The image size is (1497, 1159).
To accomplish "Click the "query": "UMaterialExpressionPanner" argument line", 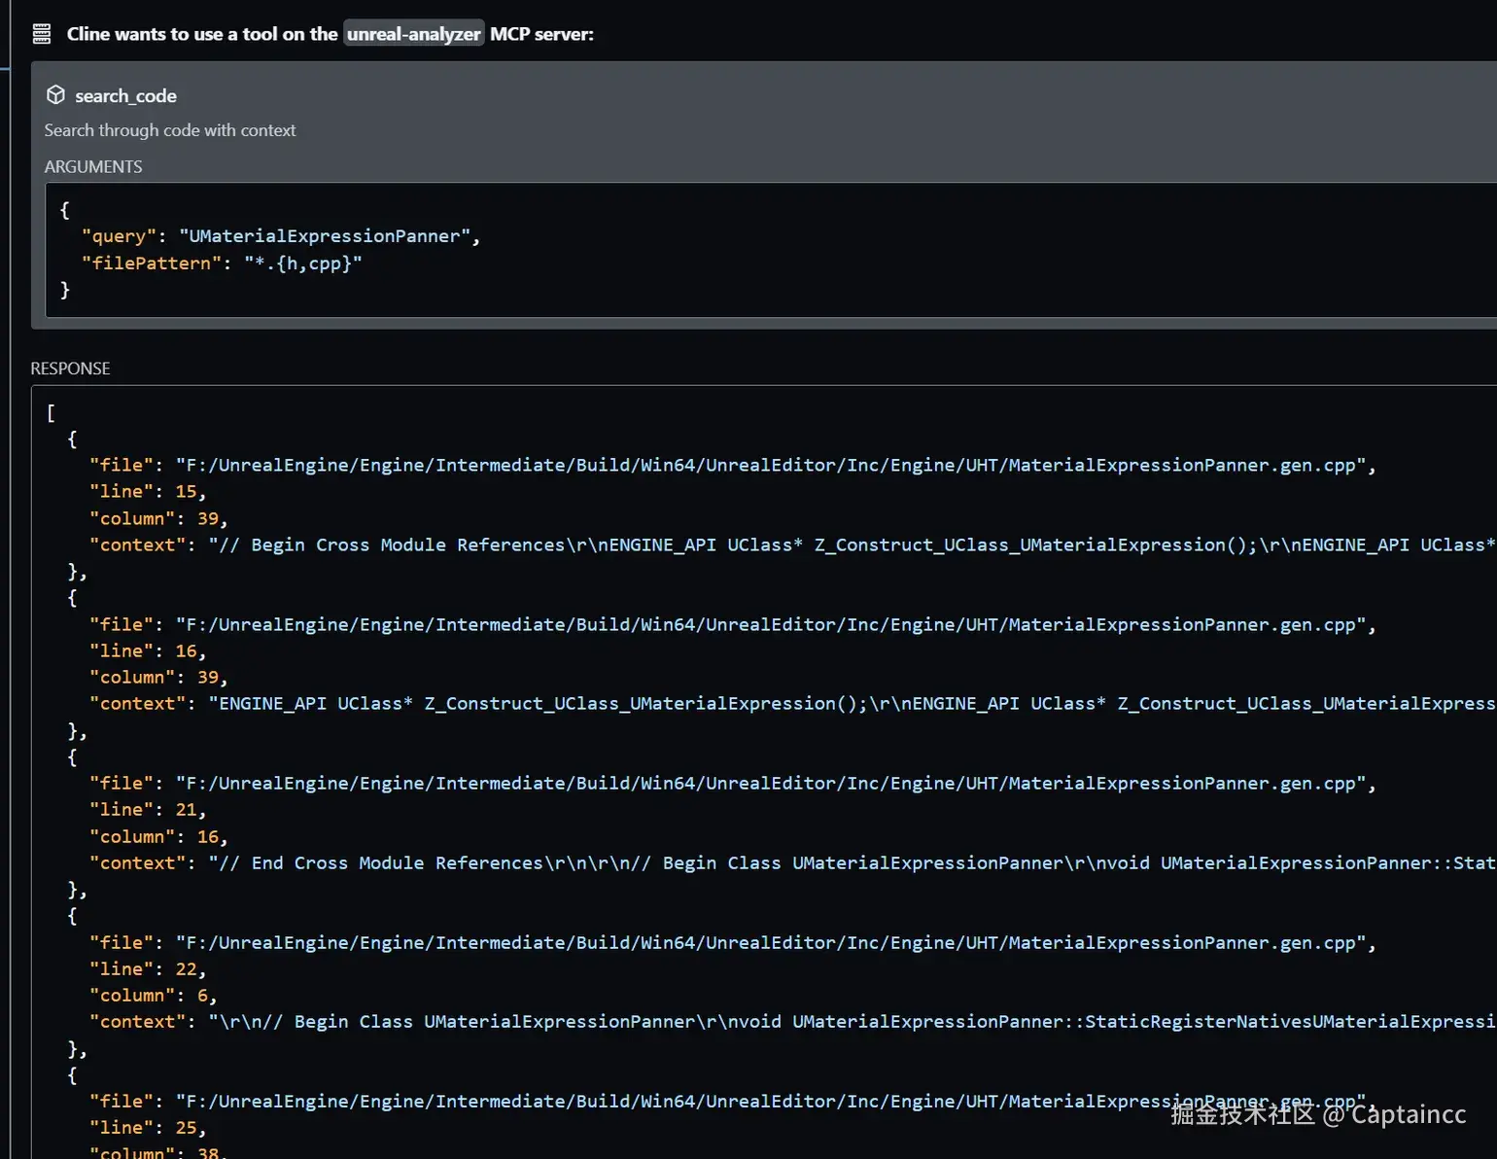I will pos(281,236).
